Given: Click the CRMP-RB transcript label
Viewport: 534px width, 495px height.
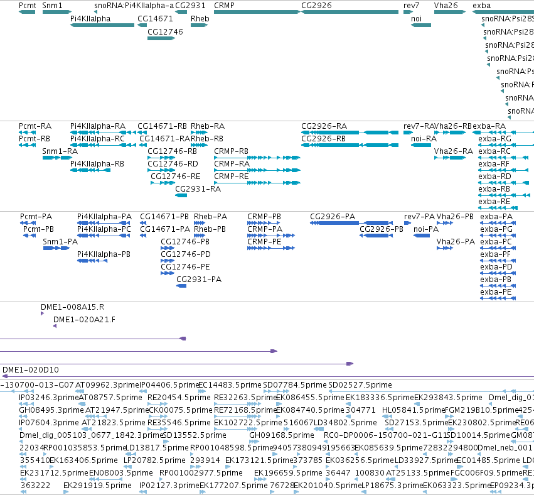Looking at the screenshot, I should pos(231,151).
